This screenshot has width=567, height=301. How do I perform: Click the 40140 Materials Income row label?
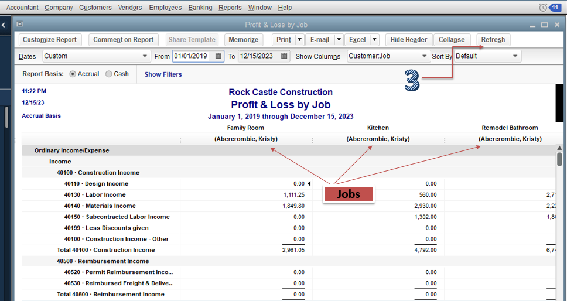click(x=100, y=206)
